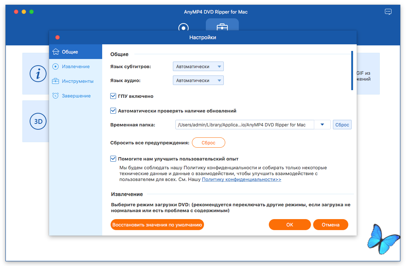Open the Язык аудио dropdown
Image resolution: width=408 pixels, height=266 pixels.
[198, 80]
